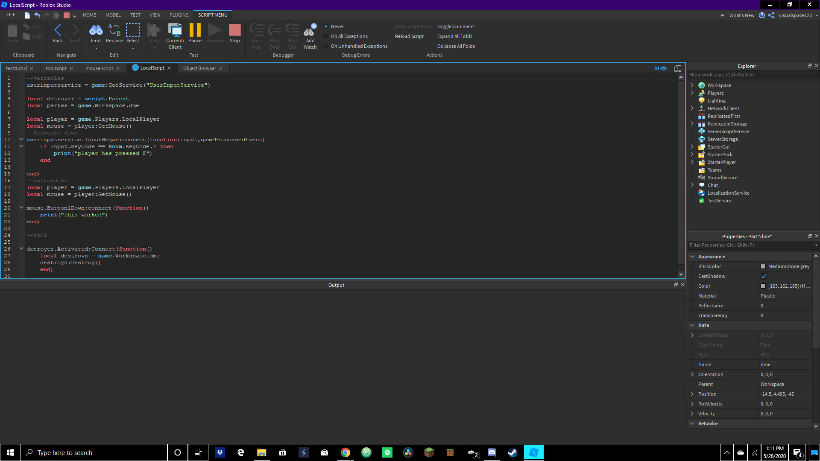Click the Pause button in Test ribbon
820x461 pixels.
tap(195, 34)
